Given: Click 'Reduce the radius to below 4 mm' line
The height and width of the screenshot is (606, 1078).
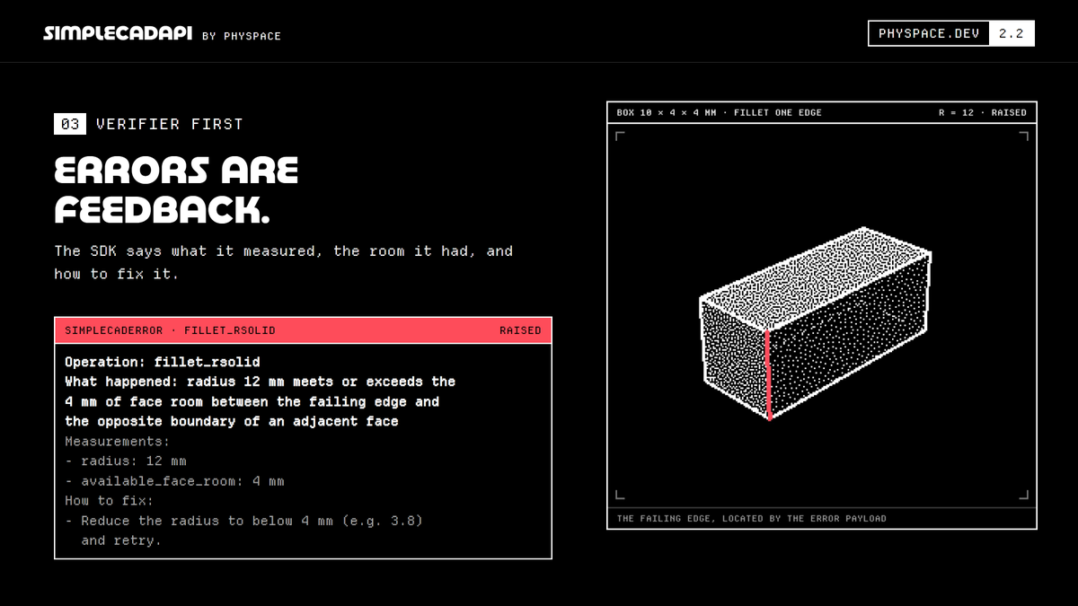Looking at the screenshot, I should 243,521.
